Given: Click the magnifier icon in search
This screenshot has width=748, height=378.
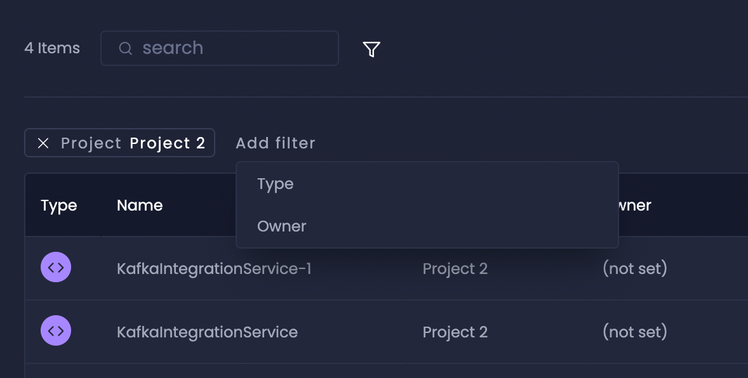Looking at the screenshot, I should pyautogui.click(x=126, y=48).
